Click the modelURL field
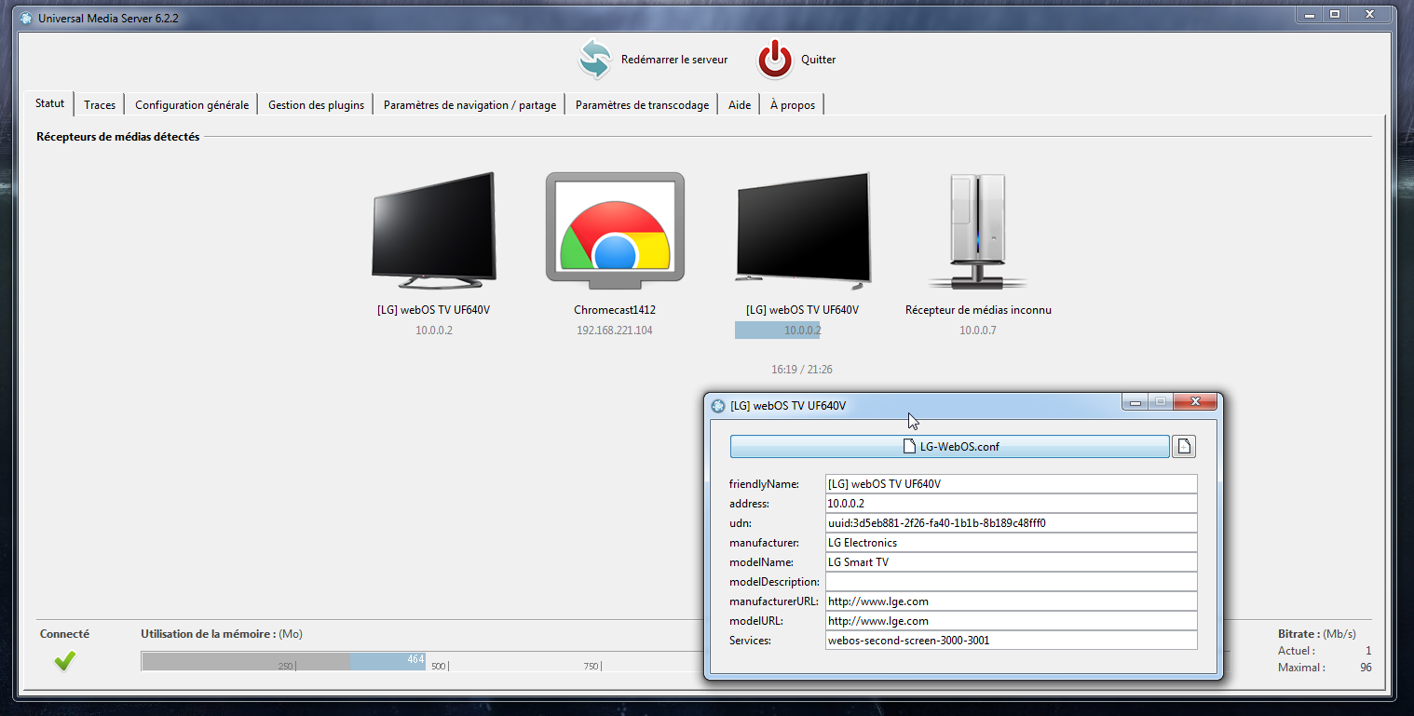 1011,621
